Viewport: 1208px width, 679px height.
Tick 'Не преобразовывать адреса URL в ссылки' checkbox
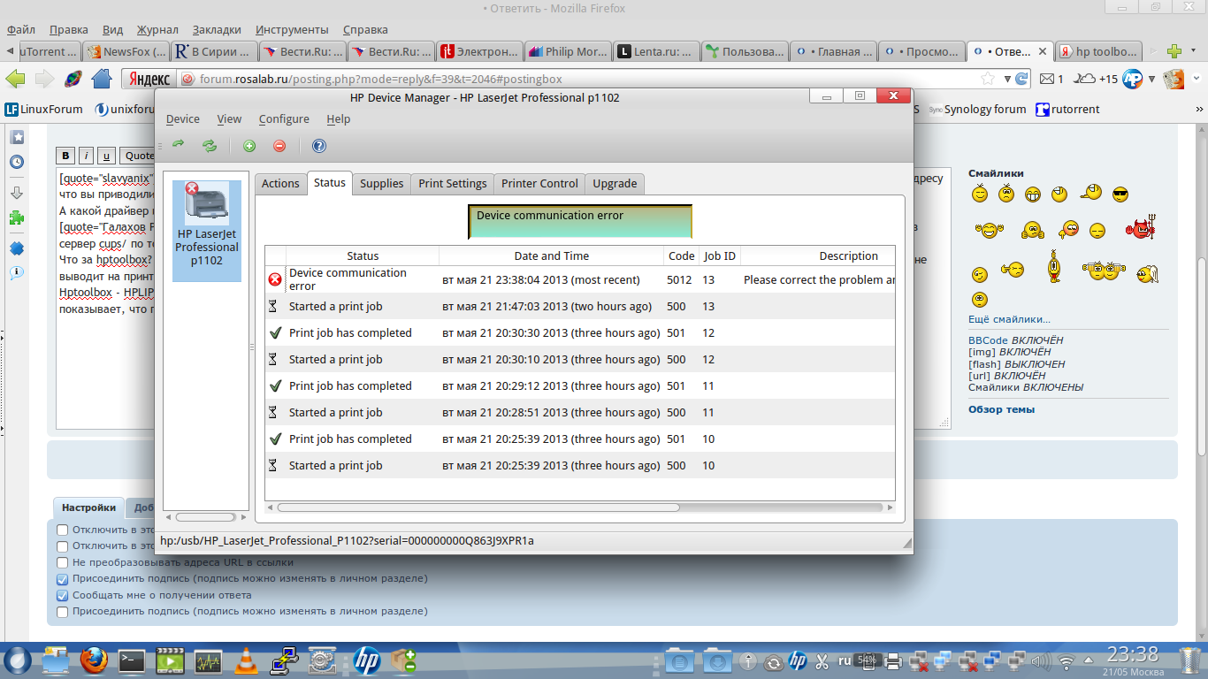(62, 562)
